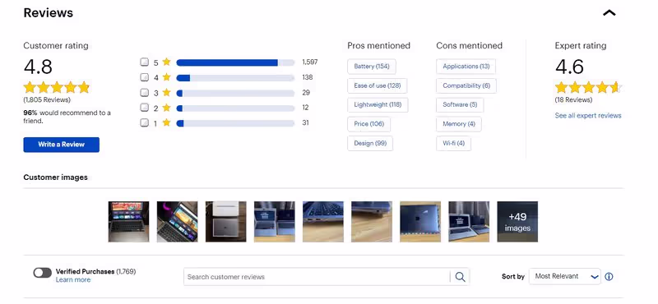Click the 31 one-star count
This screenshot has height=304, width=658.
pyautogui.click(x=305, y=122)
